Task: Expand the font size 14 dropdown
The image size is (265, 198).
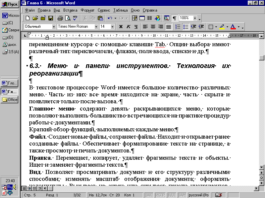Action: 112,27
